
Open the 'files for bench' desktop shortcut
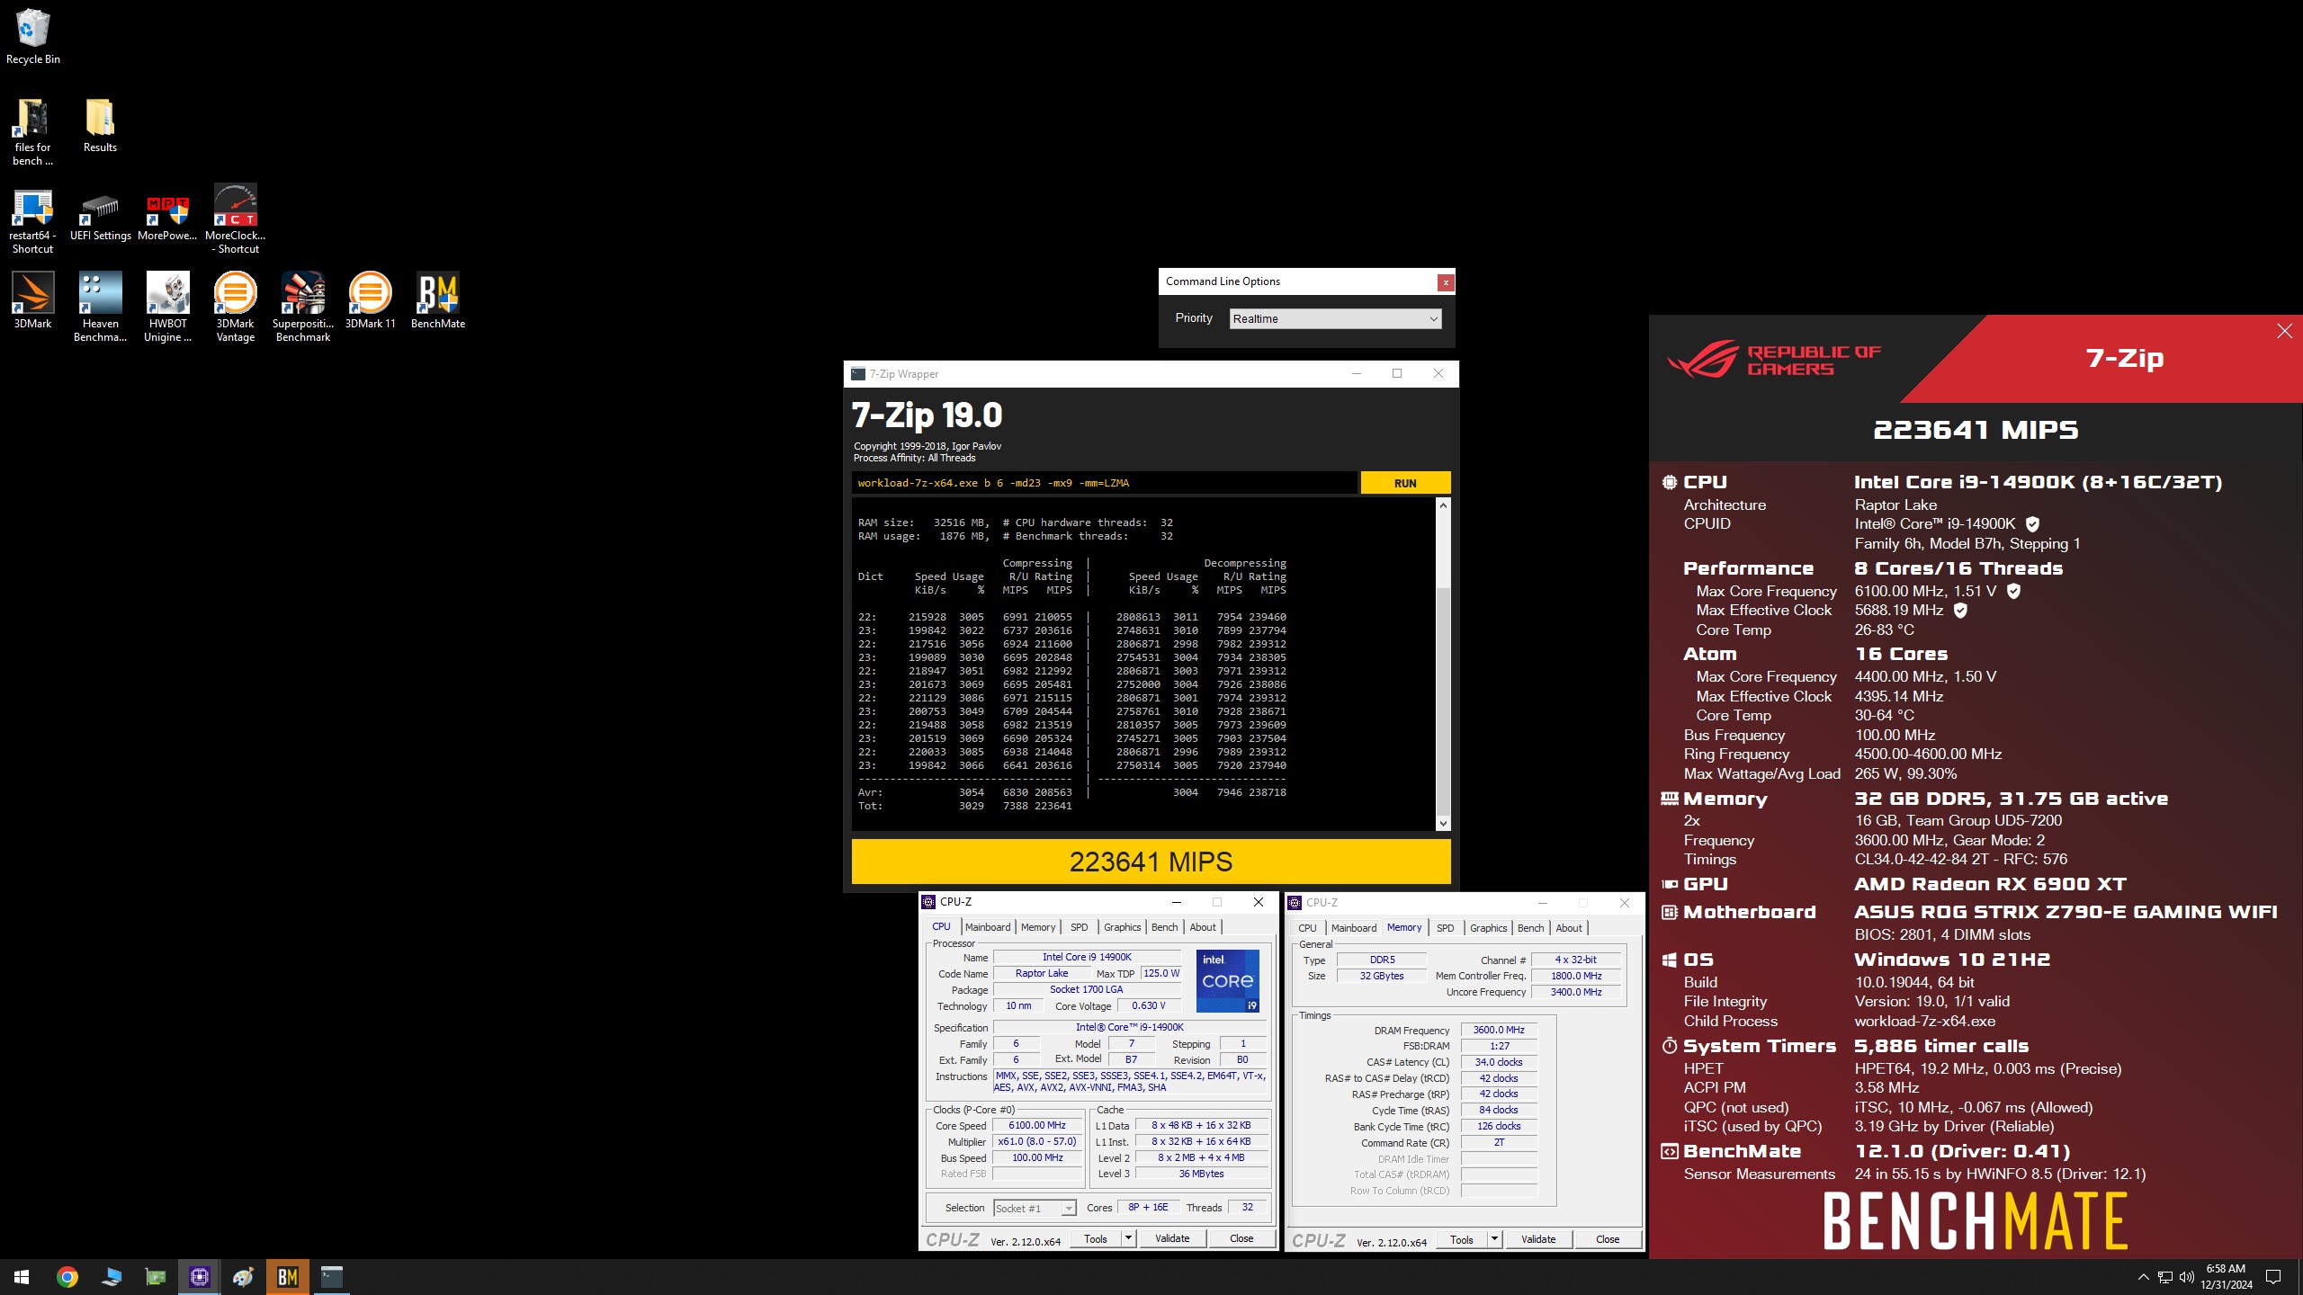(x=32, y=131)
